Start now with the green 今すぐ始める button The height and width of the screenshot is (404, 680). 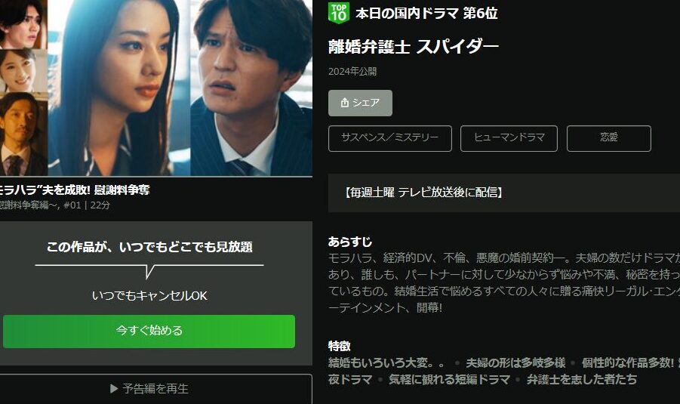tap(149, 331)
